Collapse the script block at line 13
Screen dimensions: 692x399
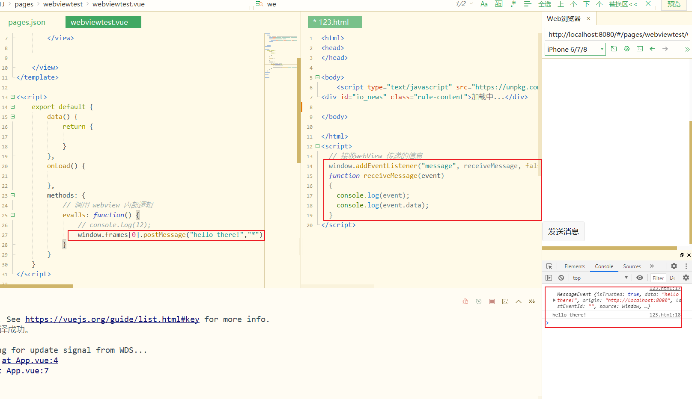point(12,97)
